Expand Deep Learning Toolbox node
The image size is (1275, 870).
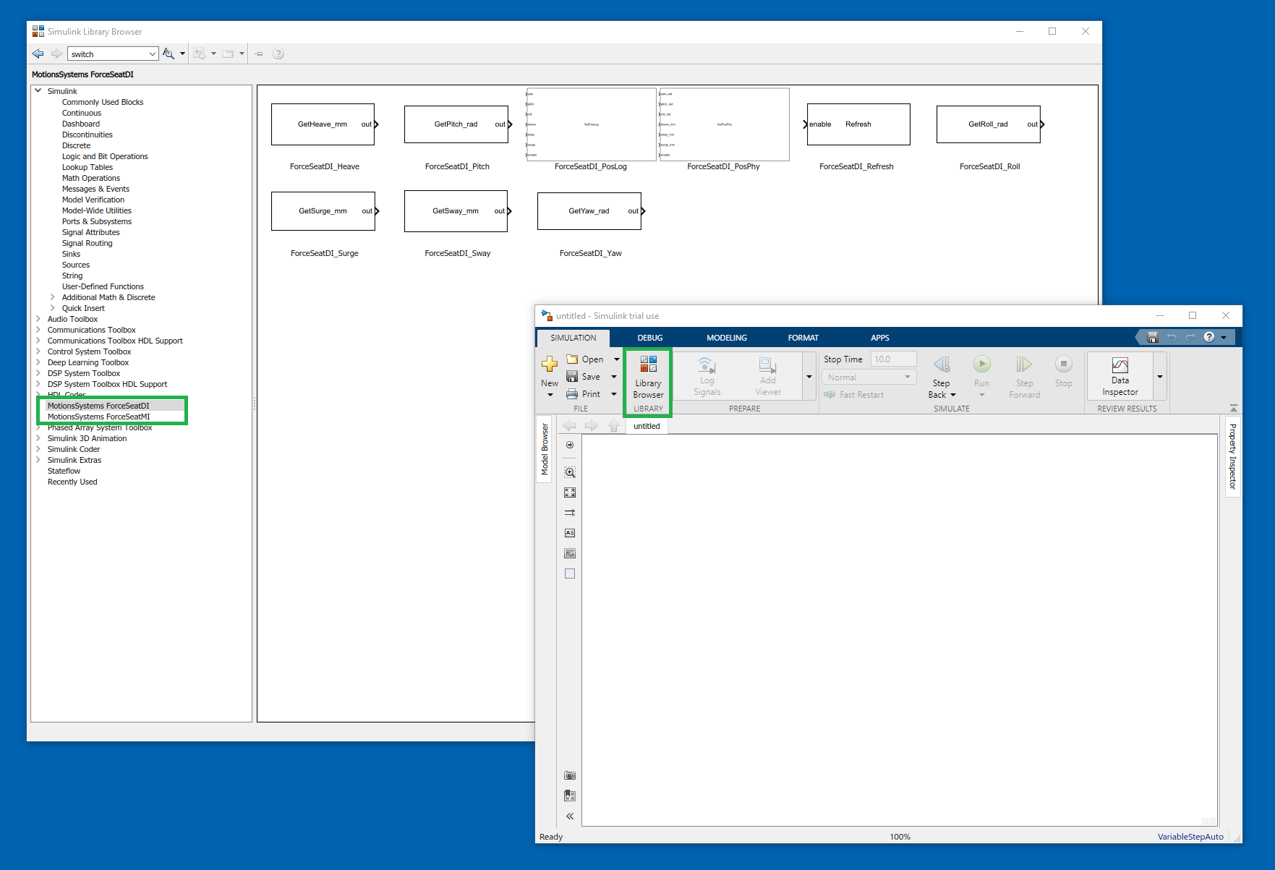click(x=38, y=362)
